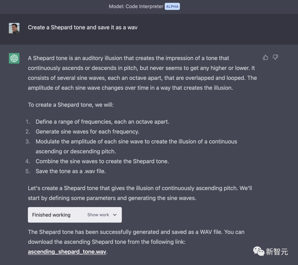Click list step 'Generate sine waves for each frequency'

[87, 131]
